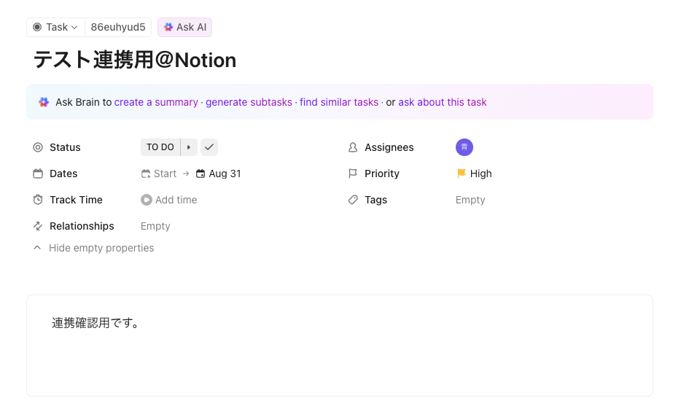Click the Relationships arrows icon
Viewport: 673px width, 417px height.
[38, 226]
